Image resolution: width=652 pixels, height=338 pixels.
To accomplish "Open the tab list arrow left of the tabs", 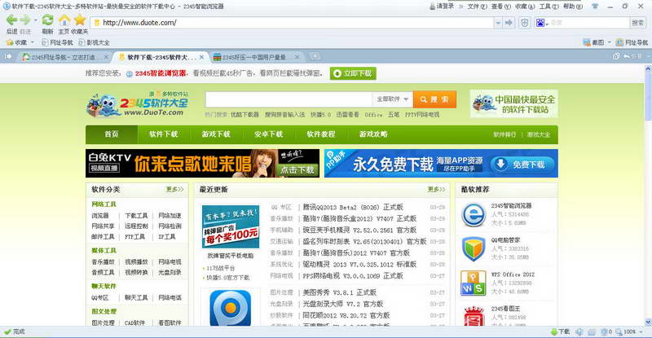I will click(7, 56).
